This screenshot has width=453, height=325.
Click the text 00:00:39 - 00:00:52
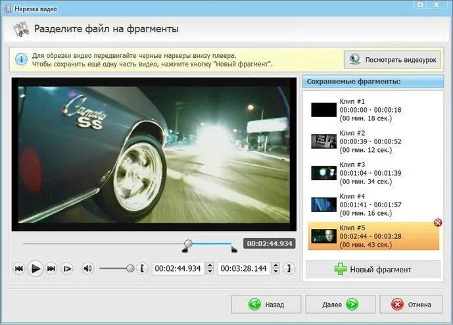[x=370, y=141]
